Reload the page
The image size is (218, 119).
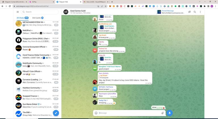click(x=10, y=6)
